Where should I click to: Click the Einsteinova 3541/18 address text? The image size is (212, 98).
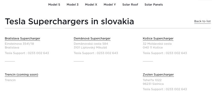(19, 44)
